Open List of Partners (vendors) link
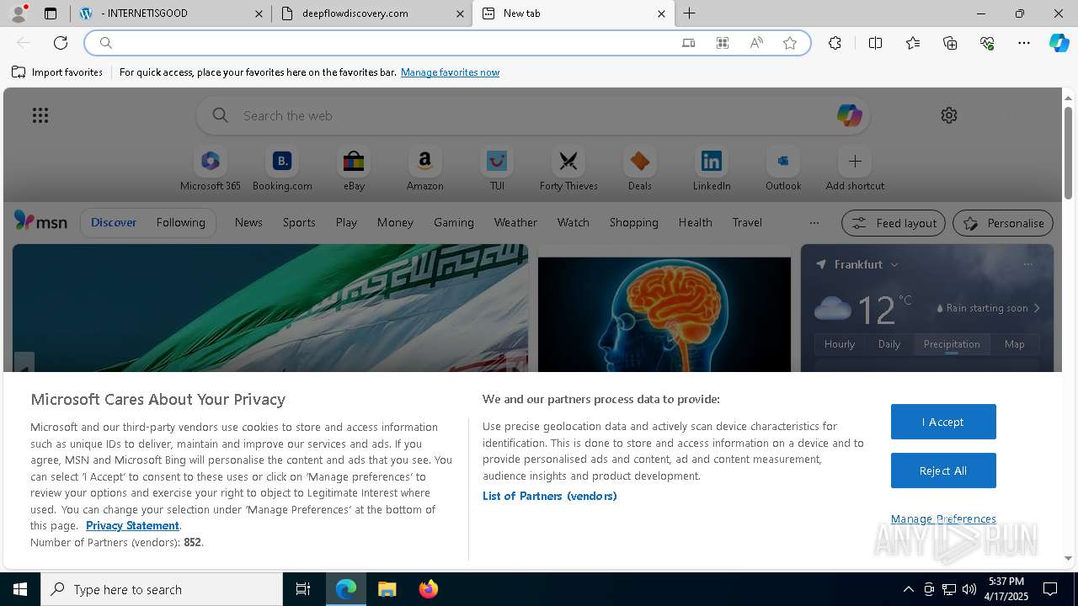This screenshot has width=1078, height=606. tap(550, 496)
